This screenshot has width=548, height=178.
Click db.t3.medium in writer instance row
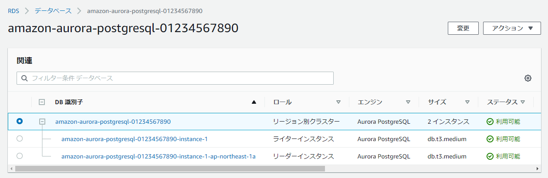pyautogui.click(x=447, y=139)
